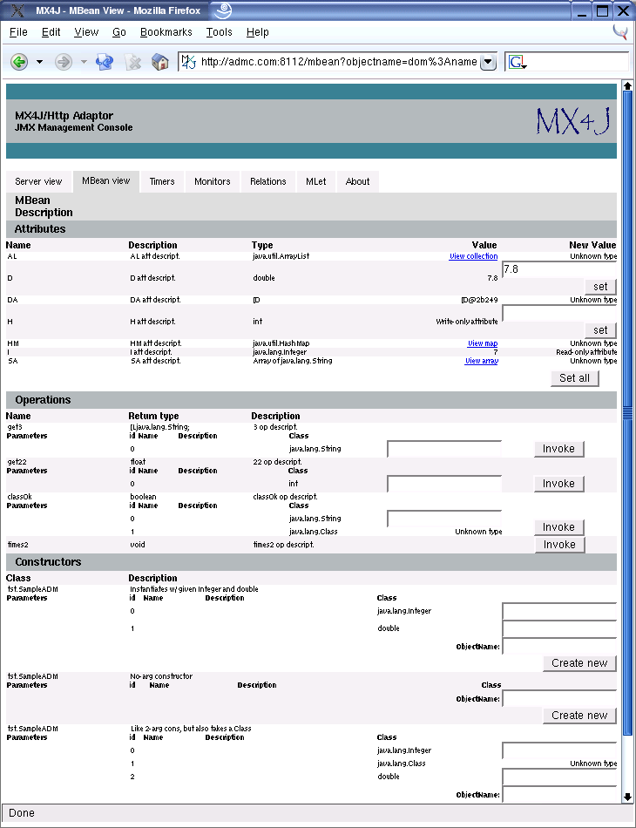
Task: Click the stop loading icon
Action: (x=133, y=62)
